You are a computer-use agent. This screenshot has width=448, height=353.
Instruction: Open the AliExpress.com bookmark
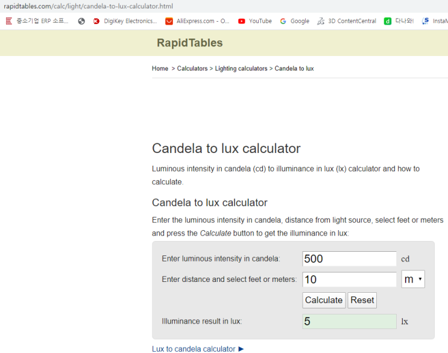[197, 21]
